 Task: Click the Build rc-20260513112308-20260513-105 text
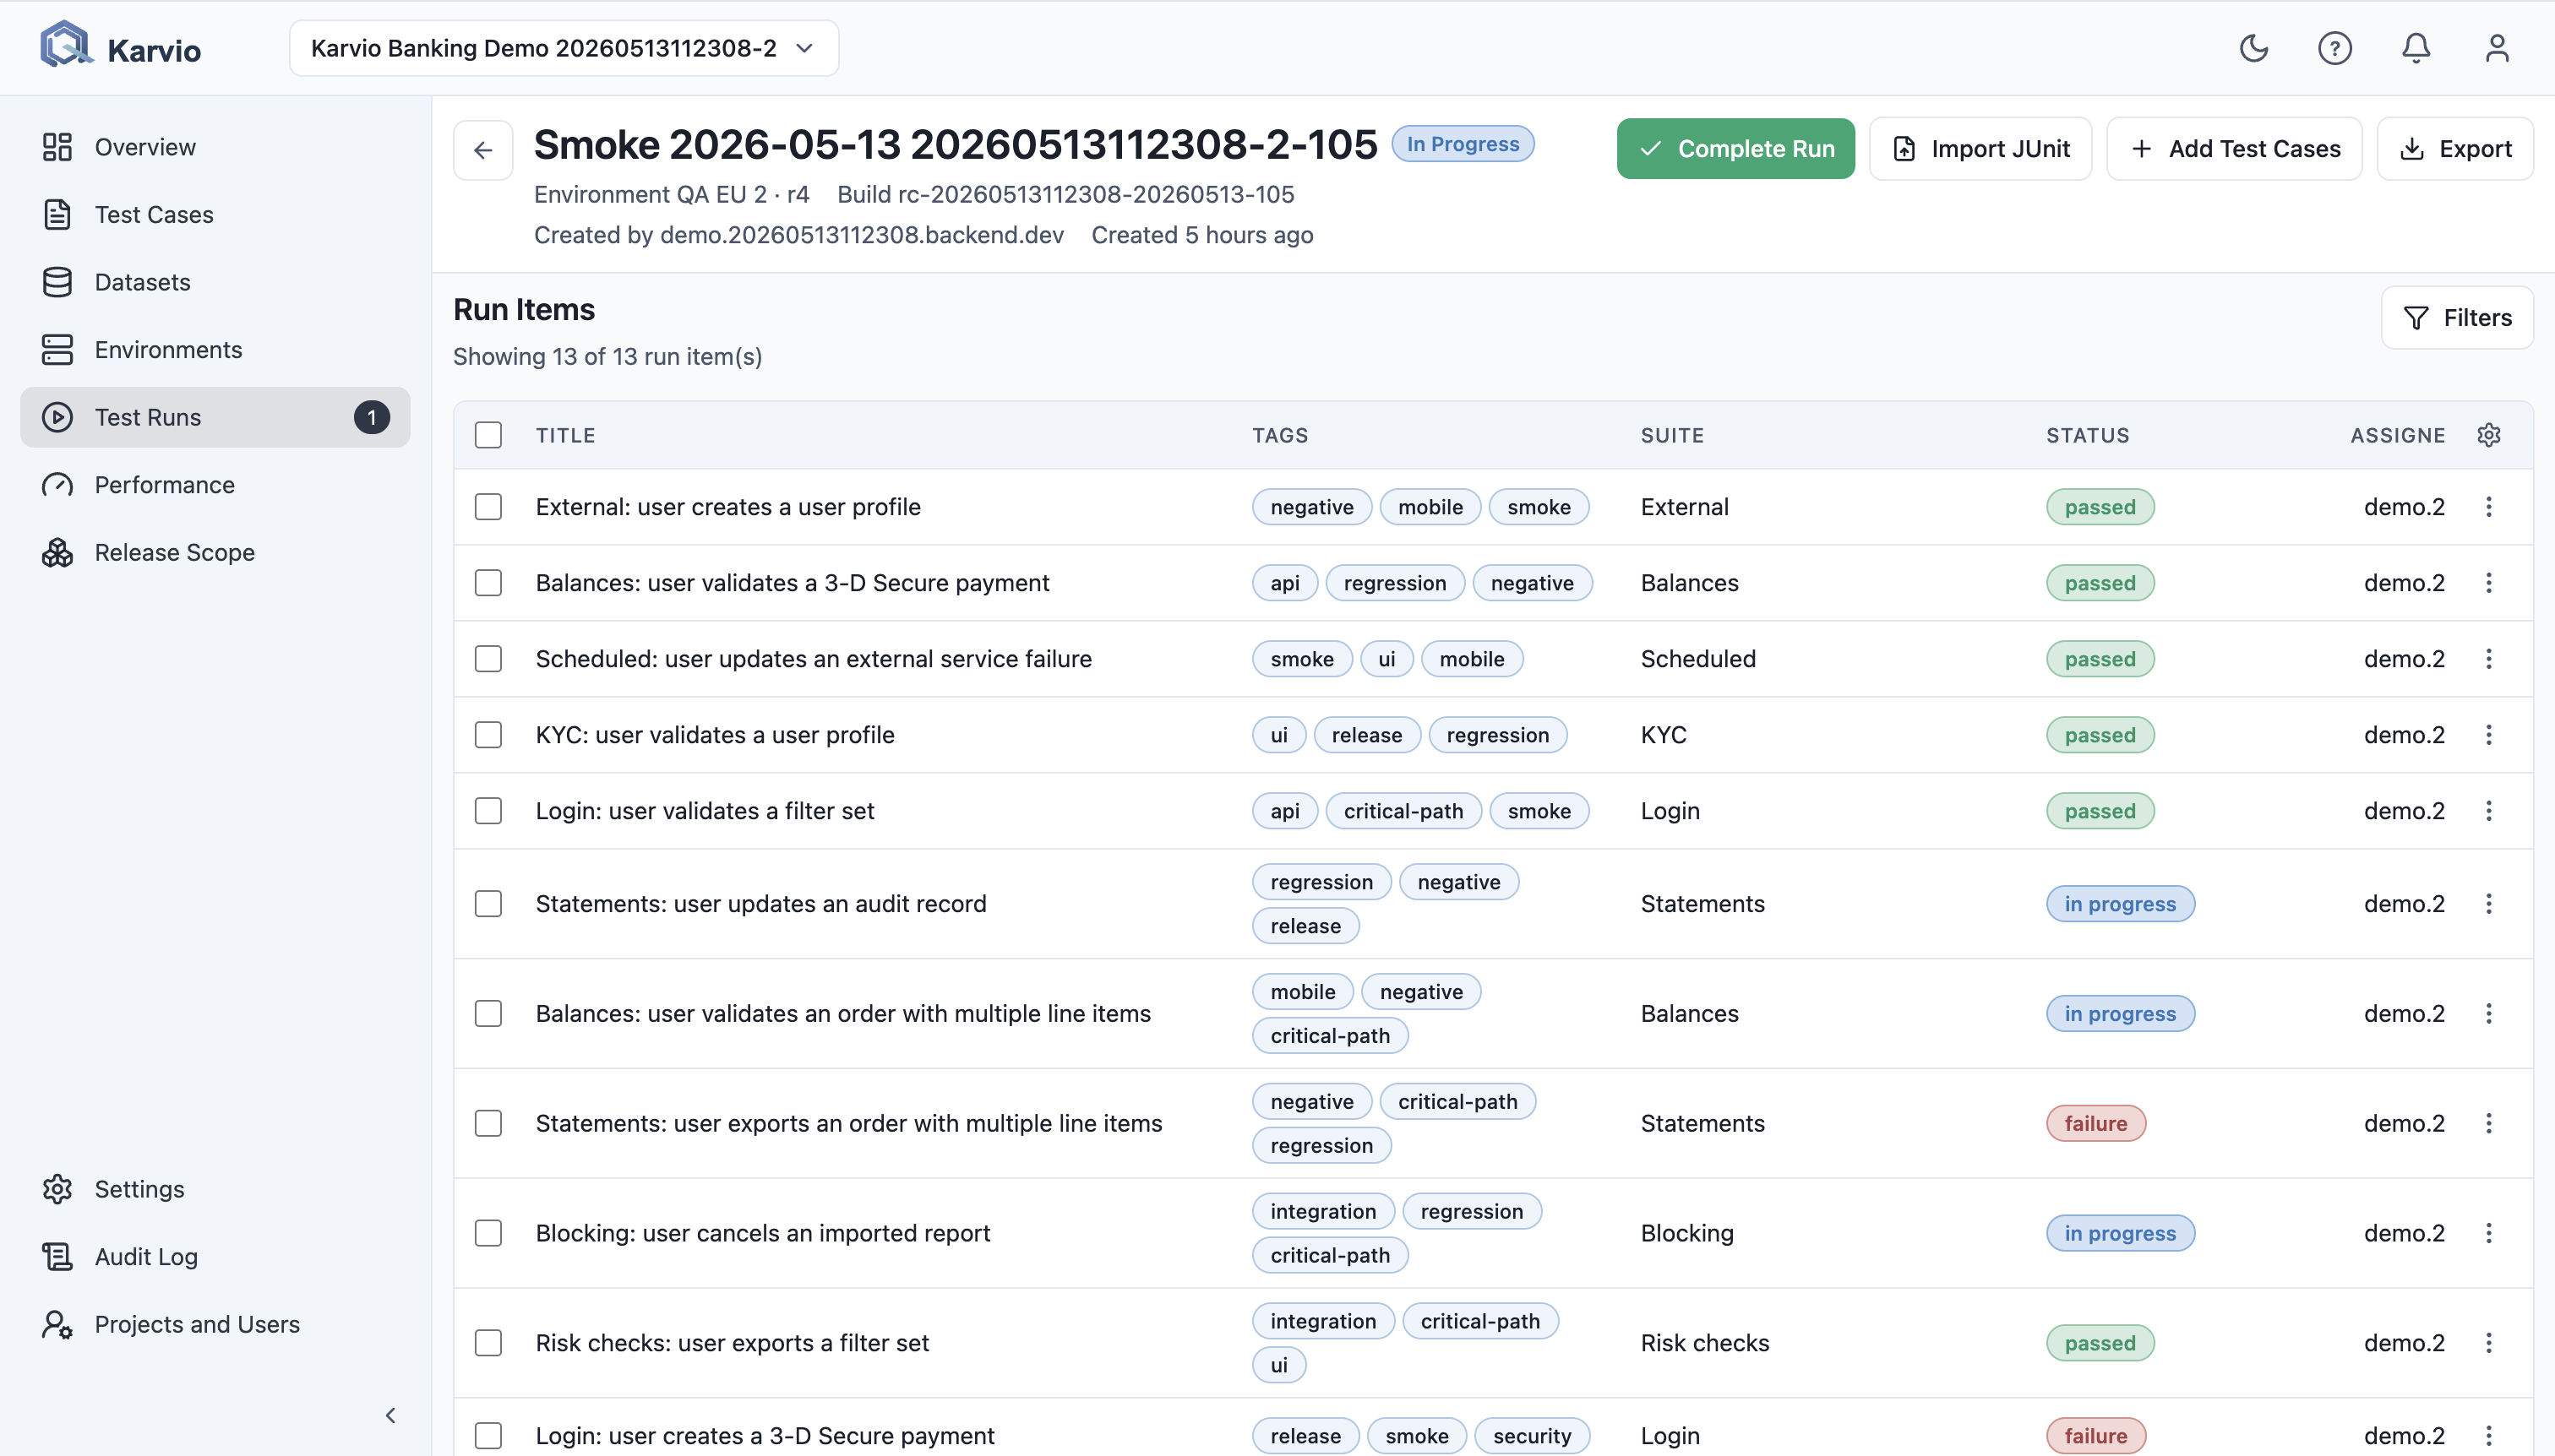click(x=1065, y=194)
